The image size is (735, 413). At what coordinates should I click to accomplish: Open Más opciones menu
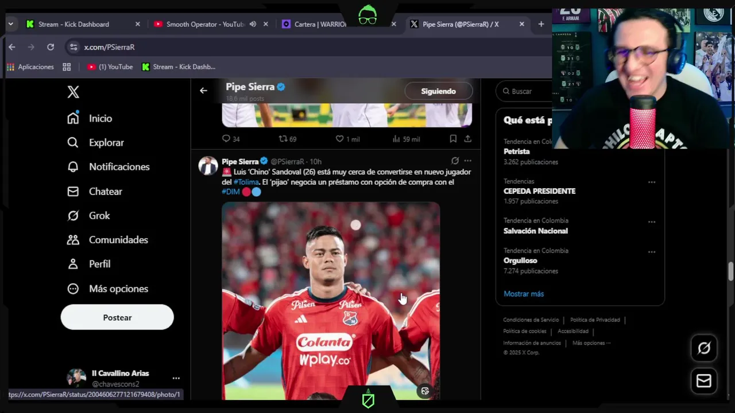(107, 289)
